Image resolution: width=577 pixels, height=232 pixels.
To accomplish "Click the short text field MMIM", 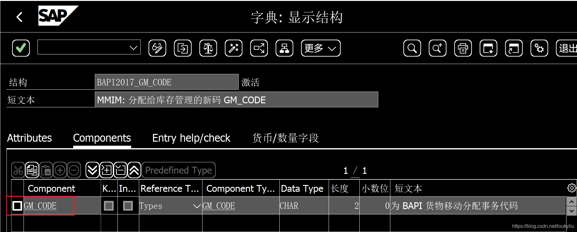I will pos(236,100).
